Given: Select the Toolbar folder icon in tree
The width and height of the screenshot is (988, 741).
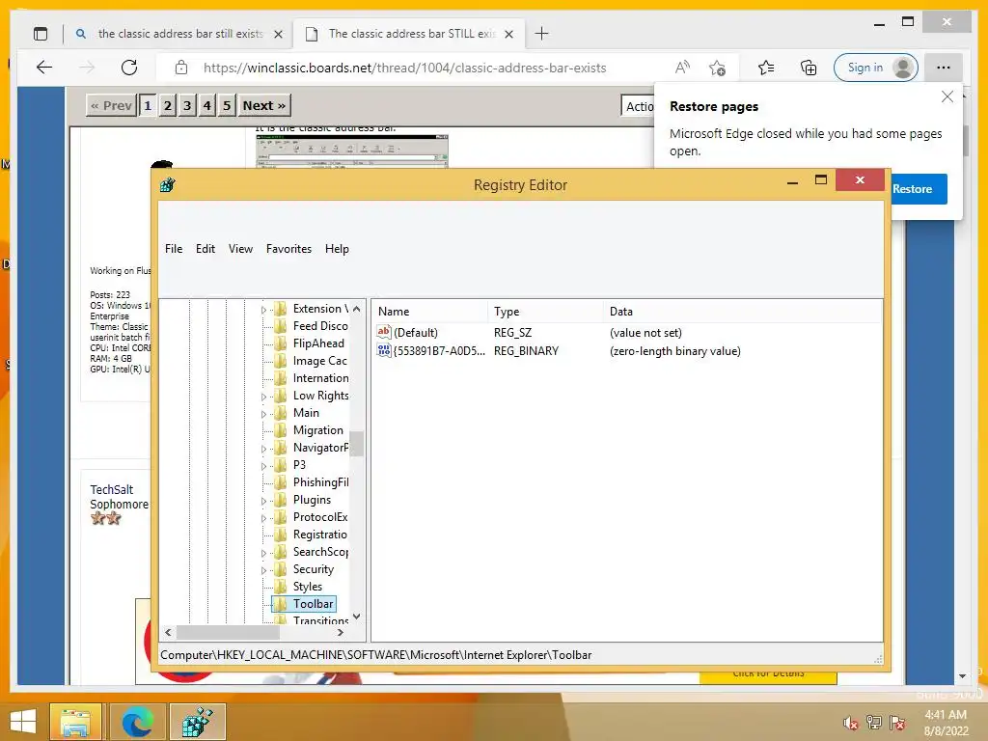Looking at the screenshot, I should pos(281,604).
